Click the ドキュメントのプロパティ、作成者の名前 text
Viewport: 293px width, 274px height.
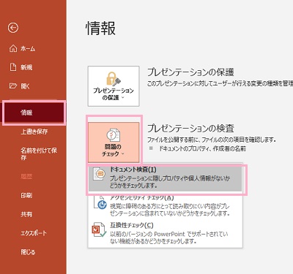[x=202, y=148]
